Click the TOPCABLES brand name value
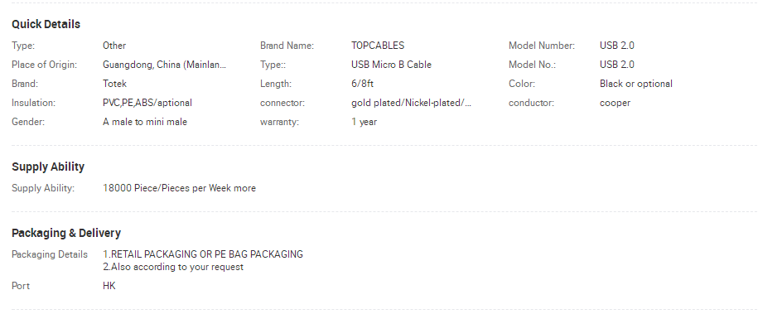The image size is (758, 319). point(378,46)
